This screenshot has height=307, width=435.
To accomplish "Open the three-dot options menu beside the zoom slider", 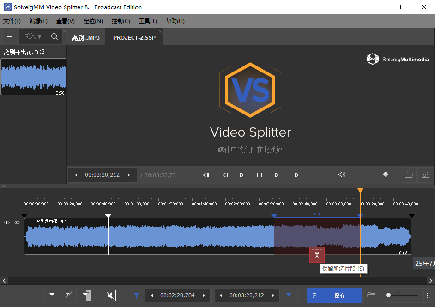I will click(427, 295).
